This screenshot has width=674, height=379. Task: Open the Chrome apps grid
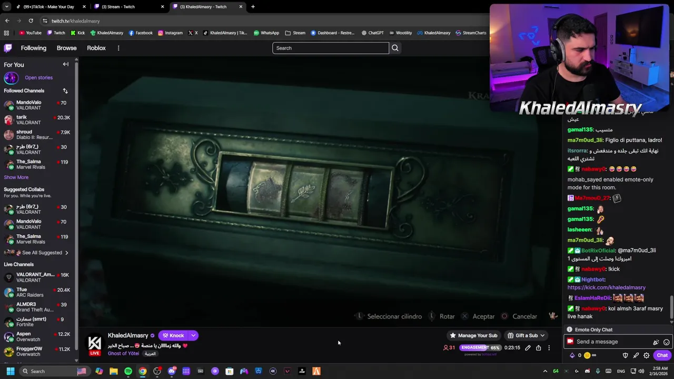pos(6,33)
